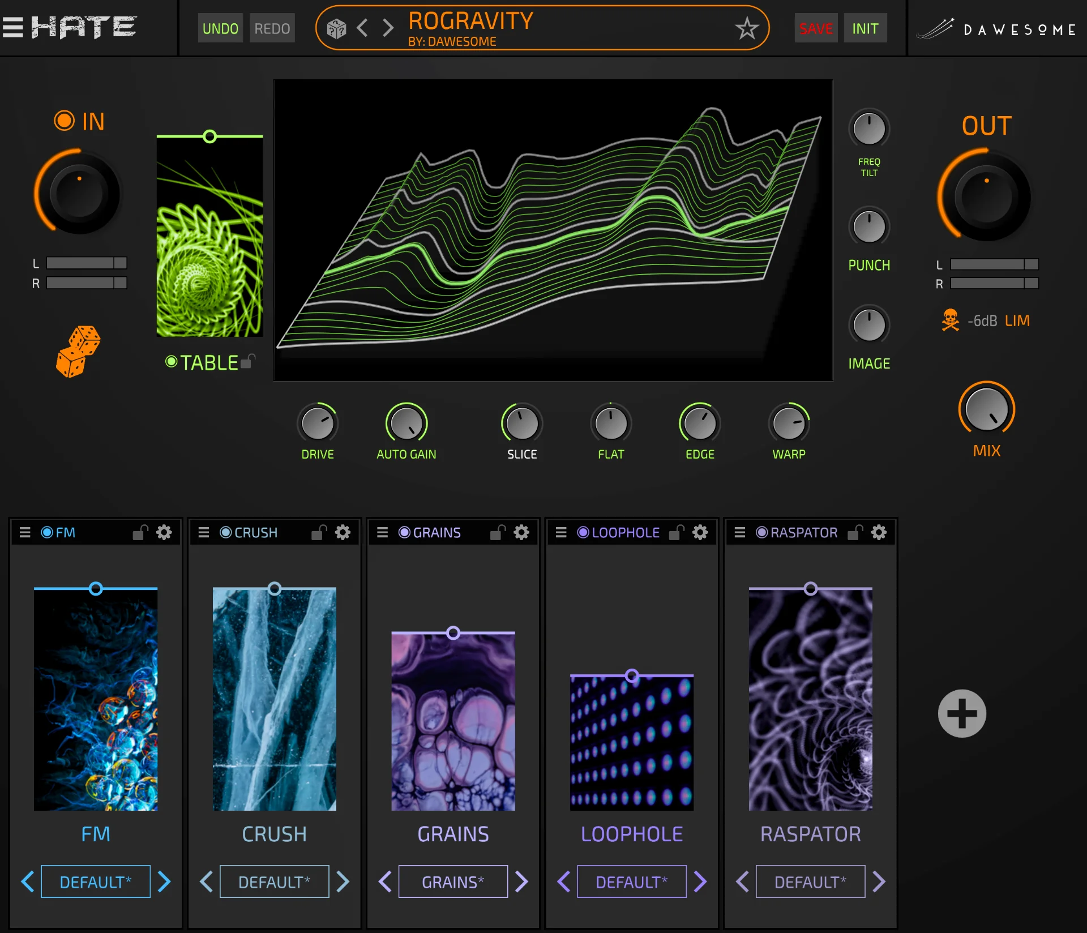Click the next preset arrow beside ROGRAVITY
Viewport: 1087px width, 933px height.
[387, 27]
